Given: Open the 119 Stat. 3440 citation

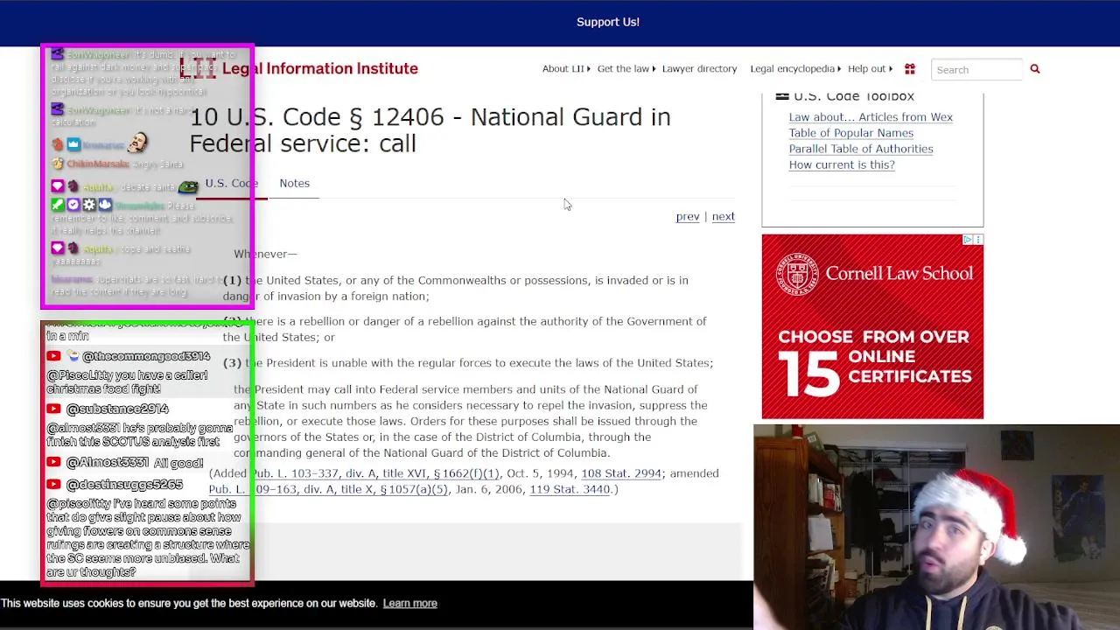Looking at the screenshot, I should tap(570, 489).
